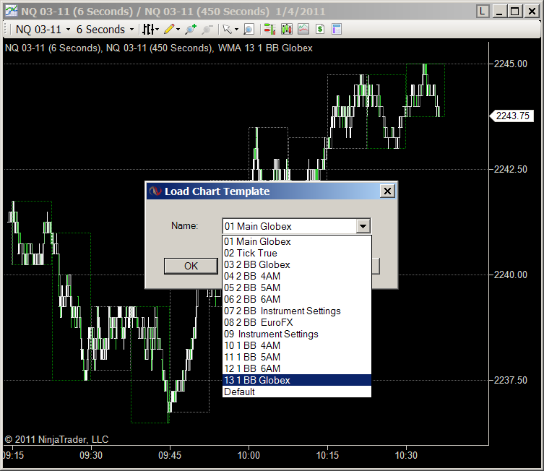Maximize the chart window
This screenshot has width=544, height=471.
point(515,12)
